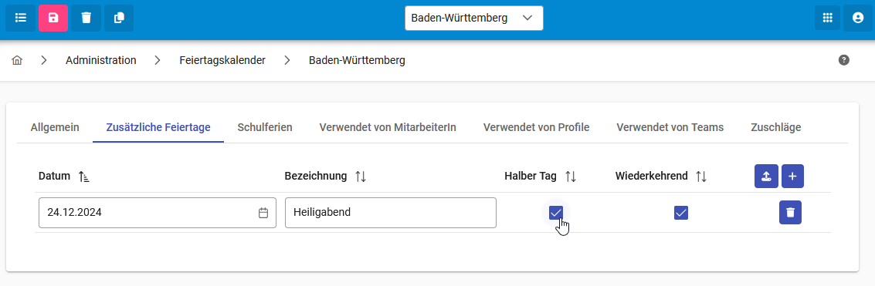This screenshot has height=286, width=875.
Task: Click the trash icon in top toolbar
Action: pos(86,18)
